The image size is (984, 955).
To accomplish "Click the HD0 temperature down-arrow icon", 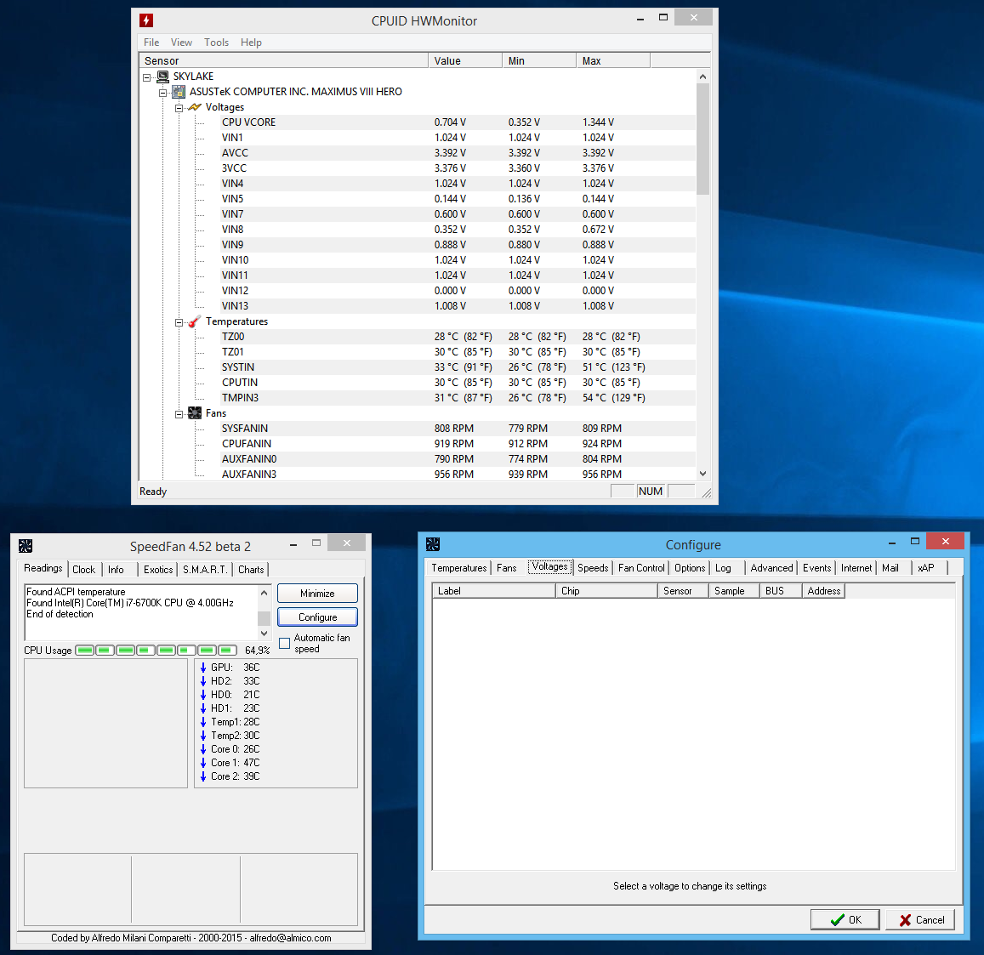I will [x=203, y=695].
